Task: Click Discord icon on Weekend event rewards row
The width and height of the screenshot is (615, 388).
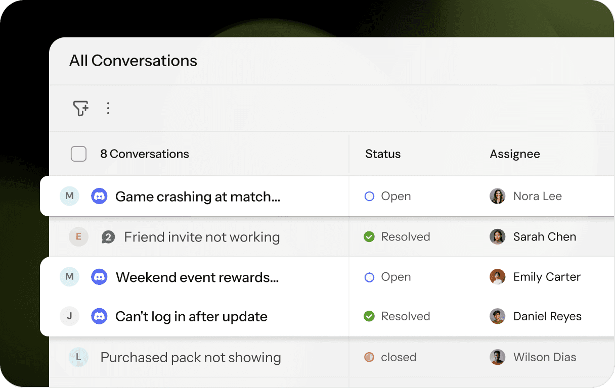Action: pyautogui.click(x=99, y=277)
